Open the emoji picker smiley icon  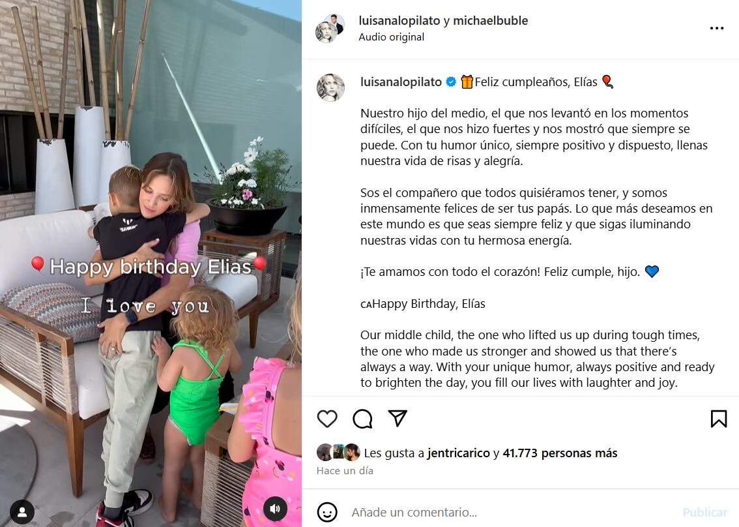coord(327,513)
